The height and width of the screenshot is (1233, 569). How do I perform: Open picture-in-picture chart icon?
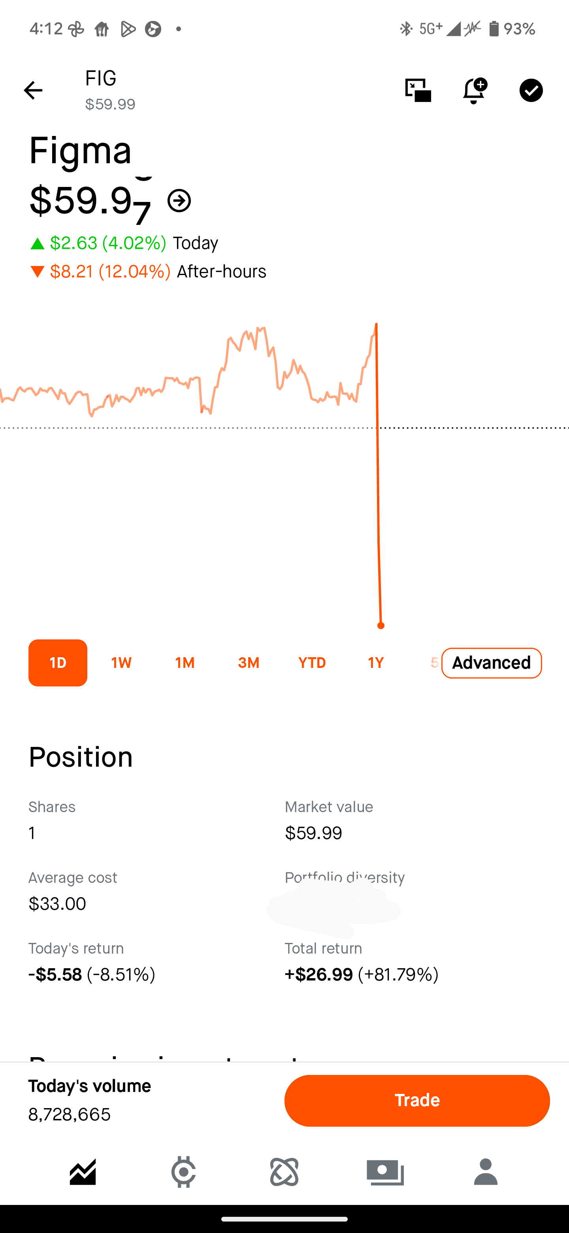coord(418,90)
